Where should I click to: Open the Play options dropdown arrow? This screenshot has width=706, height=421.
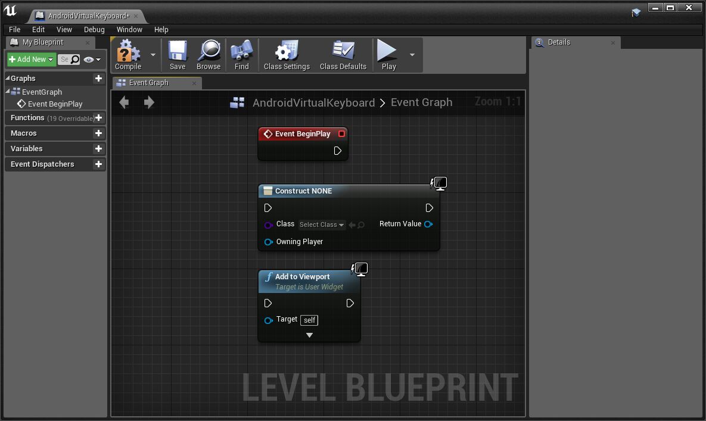click(412, 55)
